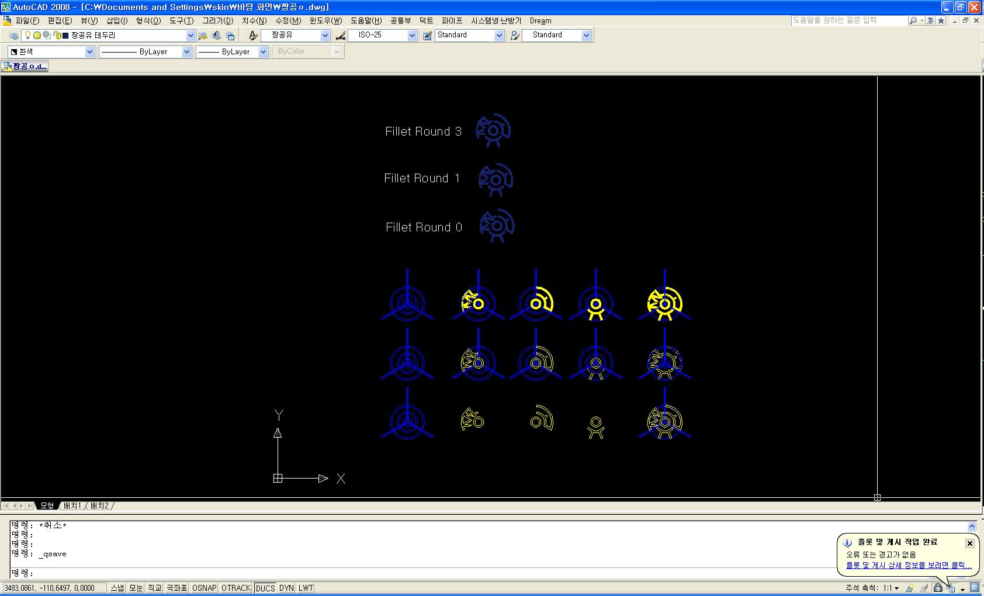Expand the first ByLayer linetype dropdown
Image resolution: width=984 pixels, height=596 pixels.
pos(186,52)
